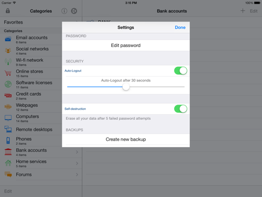
Task: Click the Auto-Logout time slider handle
Action: point(126,87)
